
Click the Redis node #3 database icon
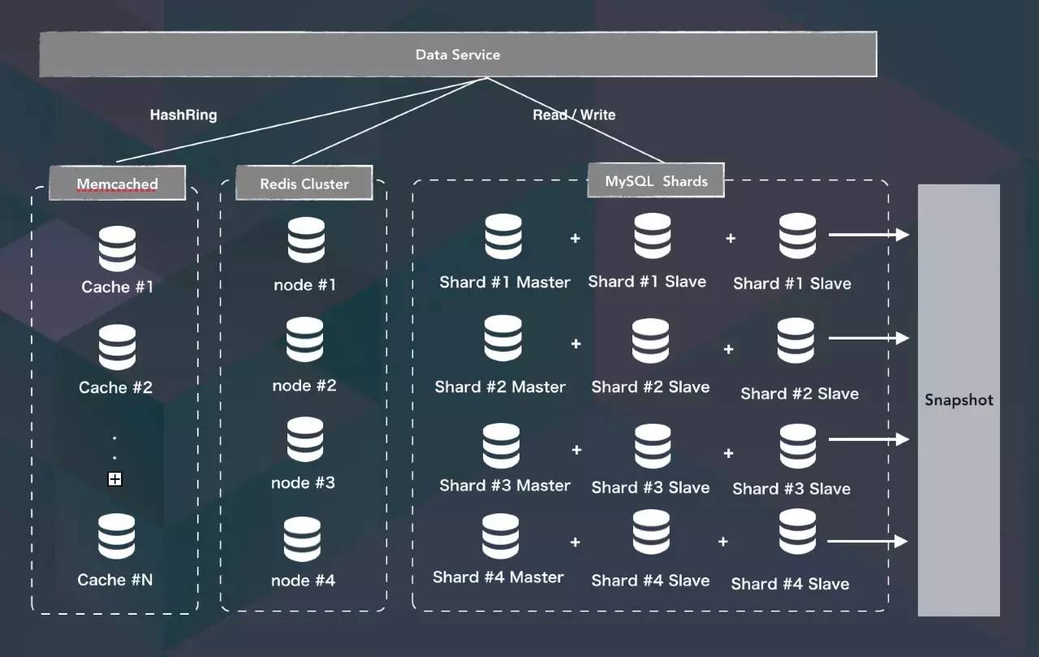click(x=305, y=439)
